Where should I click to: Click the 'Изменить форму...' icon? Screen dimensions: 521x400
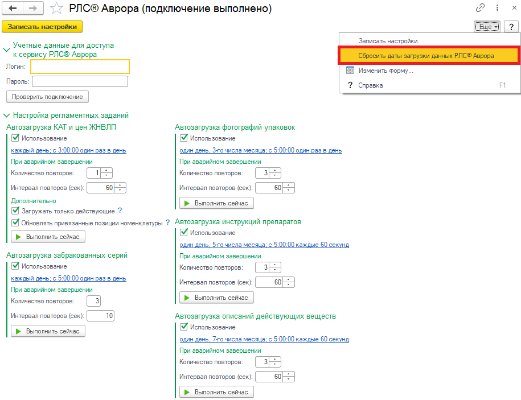pos(350,71)
